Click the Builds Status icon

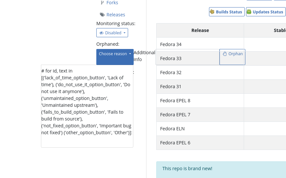[212, 12]
